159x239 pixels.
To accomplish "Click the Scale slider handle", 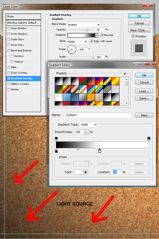I will 93,57.
